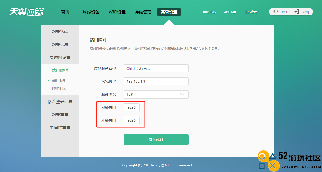Click the 局域网IP input field

point(156,81)
